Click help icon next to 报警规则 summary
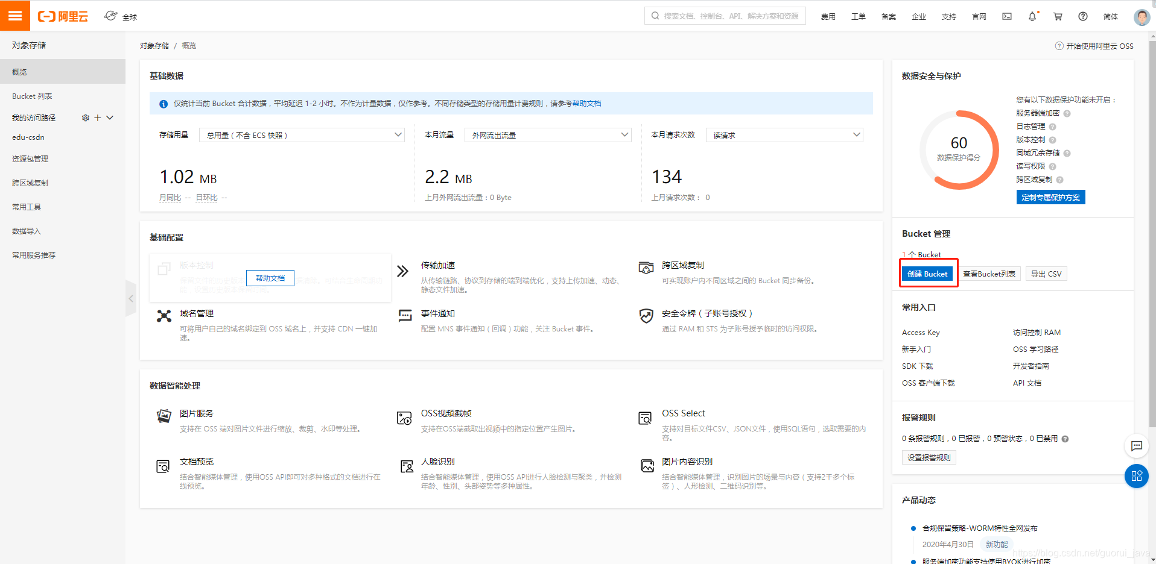This screenshot has height=564, width=1156. 1065,439
